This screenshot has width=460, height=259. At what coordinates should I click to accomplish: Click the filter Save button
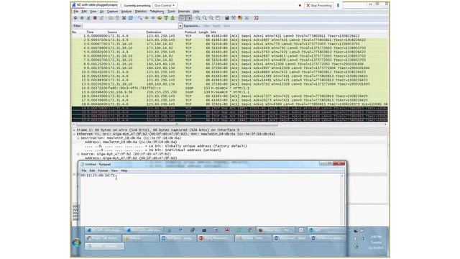tap(226, 26)
